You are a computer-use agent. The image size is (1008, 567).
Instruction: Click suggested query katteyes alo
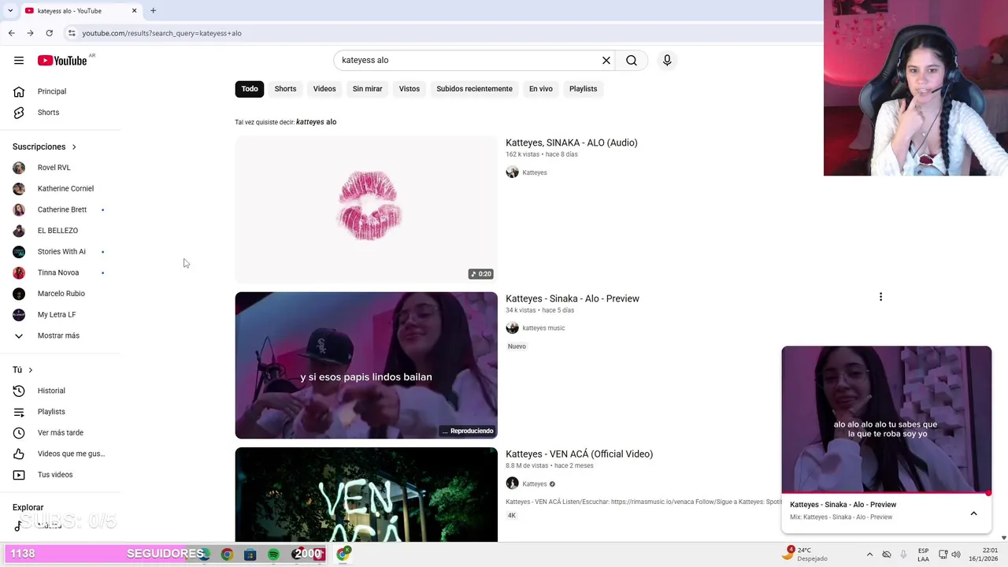pyautogui.click(x=316, y=122)
